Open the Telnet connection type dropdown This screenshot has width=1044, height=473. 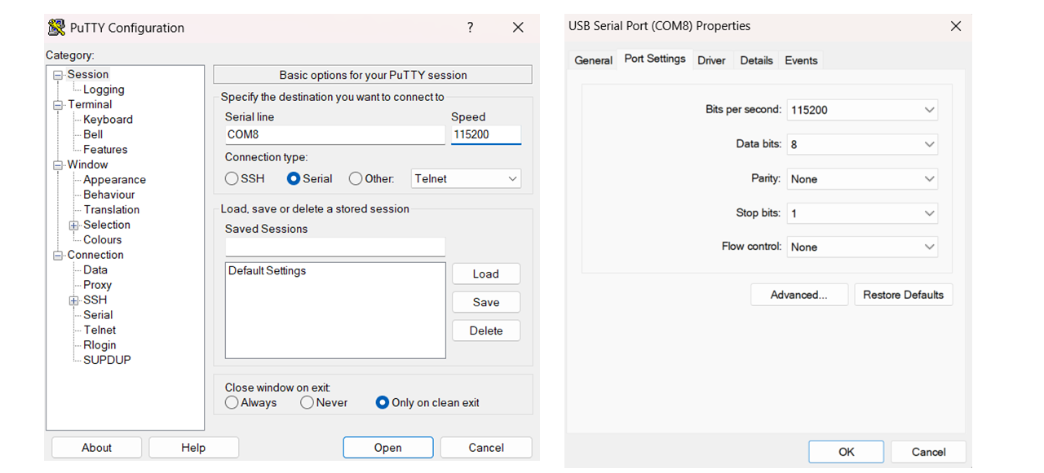[x=466, y=178]
